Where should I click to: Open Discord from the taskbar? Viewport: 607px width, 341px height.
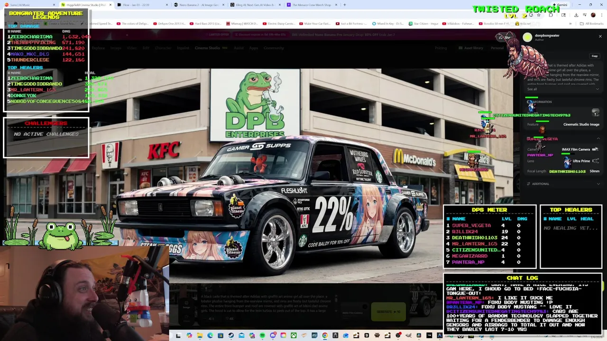(273, 336)
